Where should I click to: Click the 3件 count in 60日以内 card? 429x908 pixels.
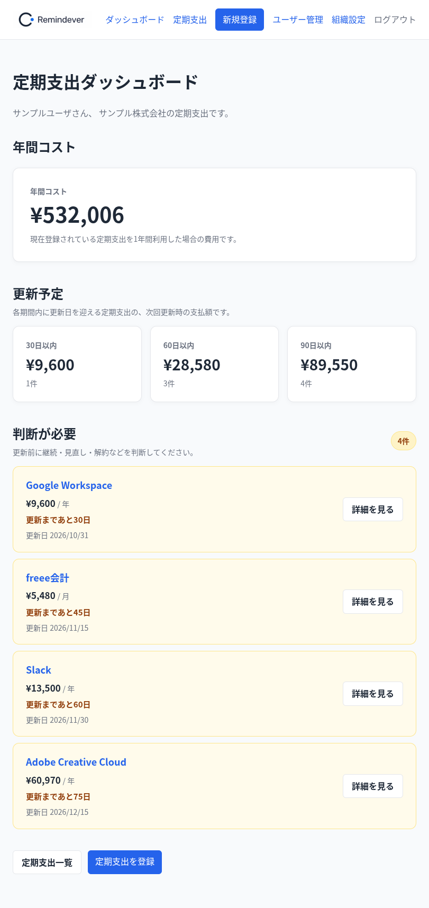pyautogui.click(x=169, y=384)
